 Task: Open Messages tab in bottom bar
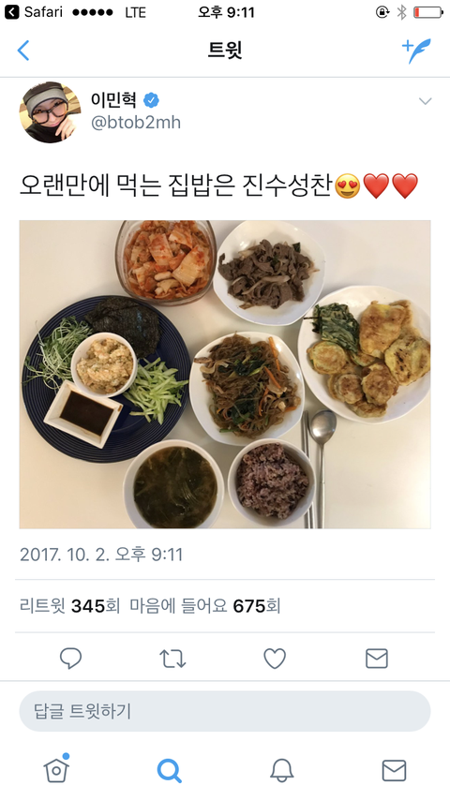point(395,770)
